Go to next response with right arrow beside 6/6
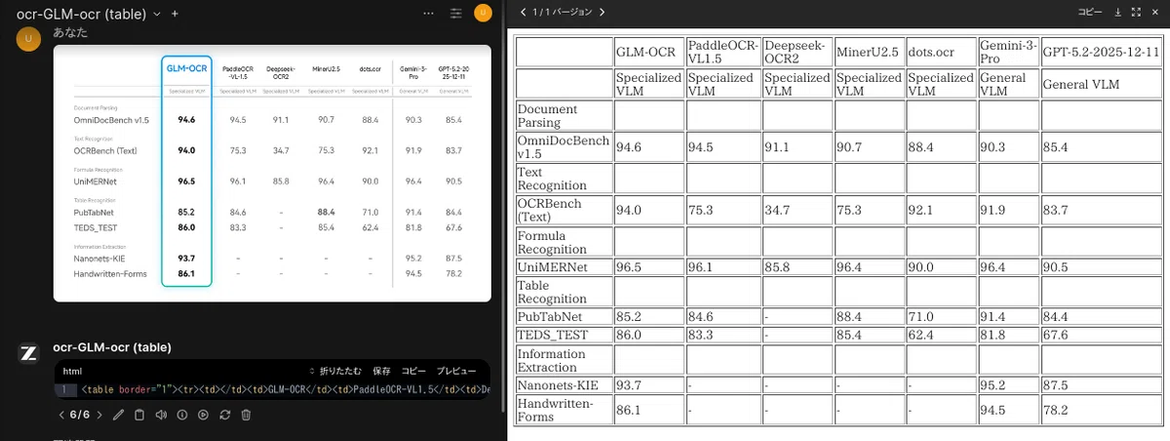 pos(99,415)
